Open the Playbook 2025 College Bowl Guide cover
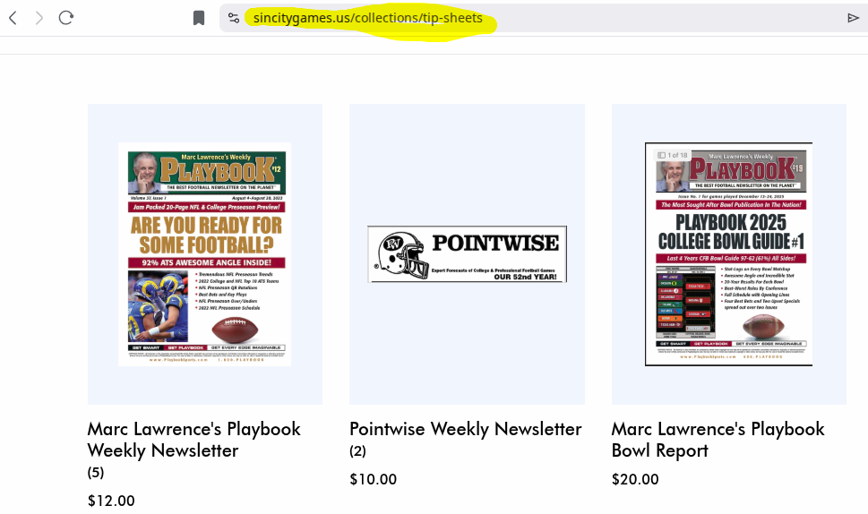Viewport: 868px width, 514px height. click(x=728, y=253)
